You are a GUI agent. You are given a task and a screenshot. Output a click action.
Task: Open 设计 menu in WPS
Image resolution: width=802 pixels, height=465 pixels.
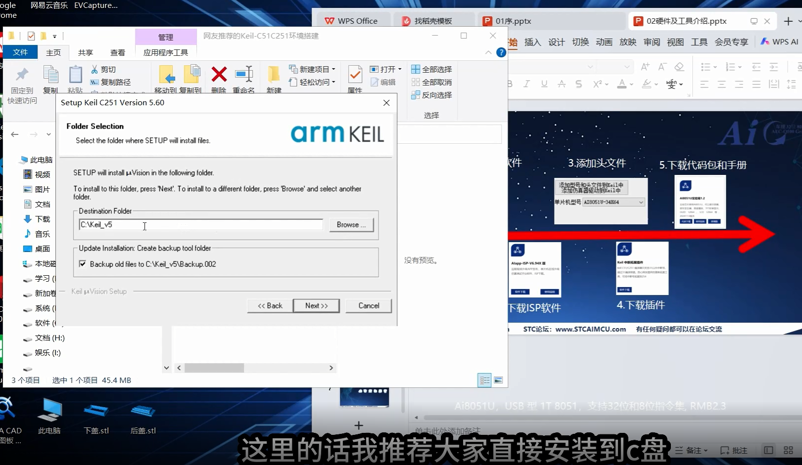click(557, 42)
